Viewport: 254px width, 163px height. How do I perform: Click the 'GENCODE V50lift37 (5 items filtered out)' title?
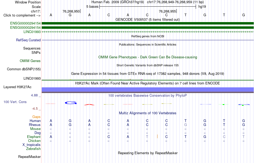(x=148, y=20)
